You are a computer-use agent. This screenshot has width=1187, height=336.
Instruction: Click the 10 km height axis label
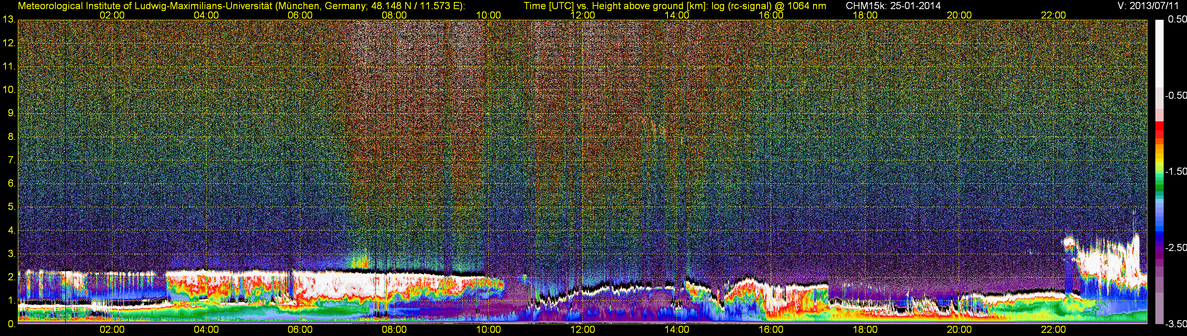[x=9, y=90]
